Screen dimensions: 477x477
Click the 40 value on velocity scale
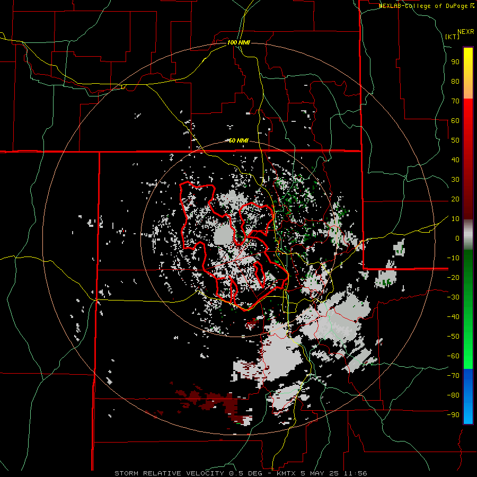click(x=455, y=160)
